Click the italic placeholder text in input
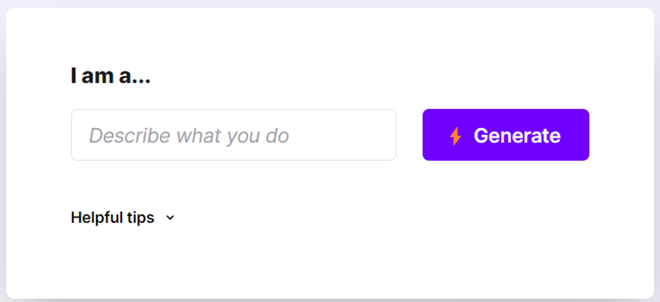660x302 pixels. coord(189,136)
